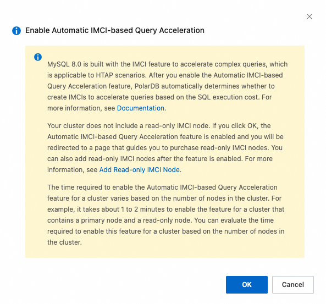326x304 pixels.
Task: Click the dialog title 'Enable Automatic IMCI-based Query Acceleration'
Action: click(x=115, y=30)
